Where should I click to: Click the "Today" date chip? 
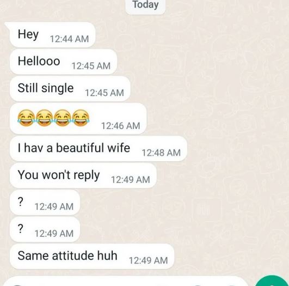coord(145,5)
